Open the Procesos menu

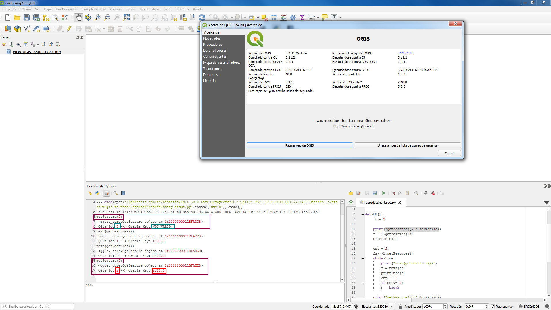[x=182, y=9]
